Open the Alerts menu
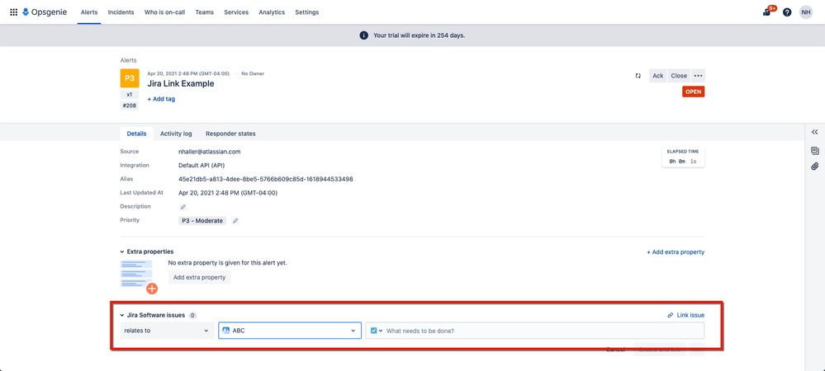This screenshot has width=825, height=371. [89, 12]
